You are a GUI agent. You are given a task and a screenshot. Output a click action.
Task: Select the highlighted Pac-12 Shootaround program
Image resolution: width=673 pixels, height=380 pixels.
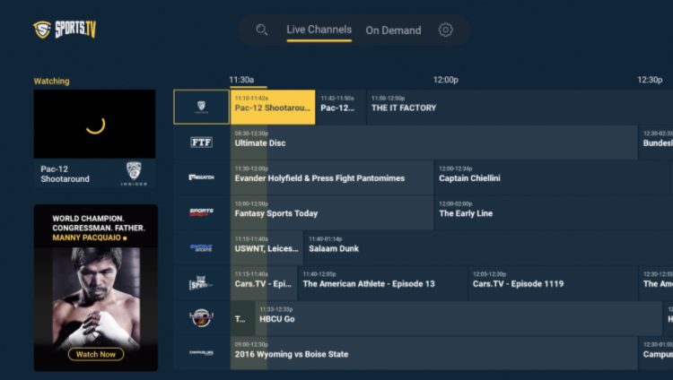pos(273,108)
